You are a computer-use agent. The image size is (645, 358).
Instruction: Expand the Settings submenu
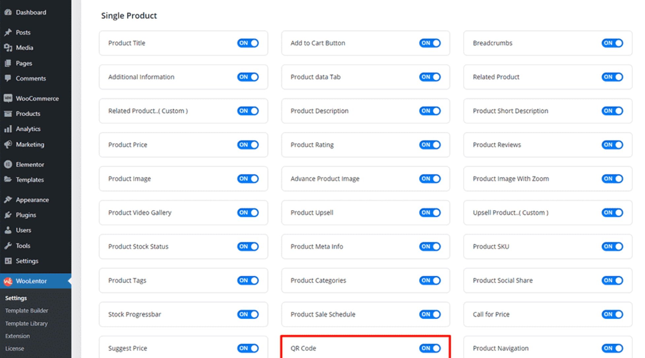[x=26, y=261]
